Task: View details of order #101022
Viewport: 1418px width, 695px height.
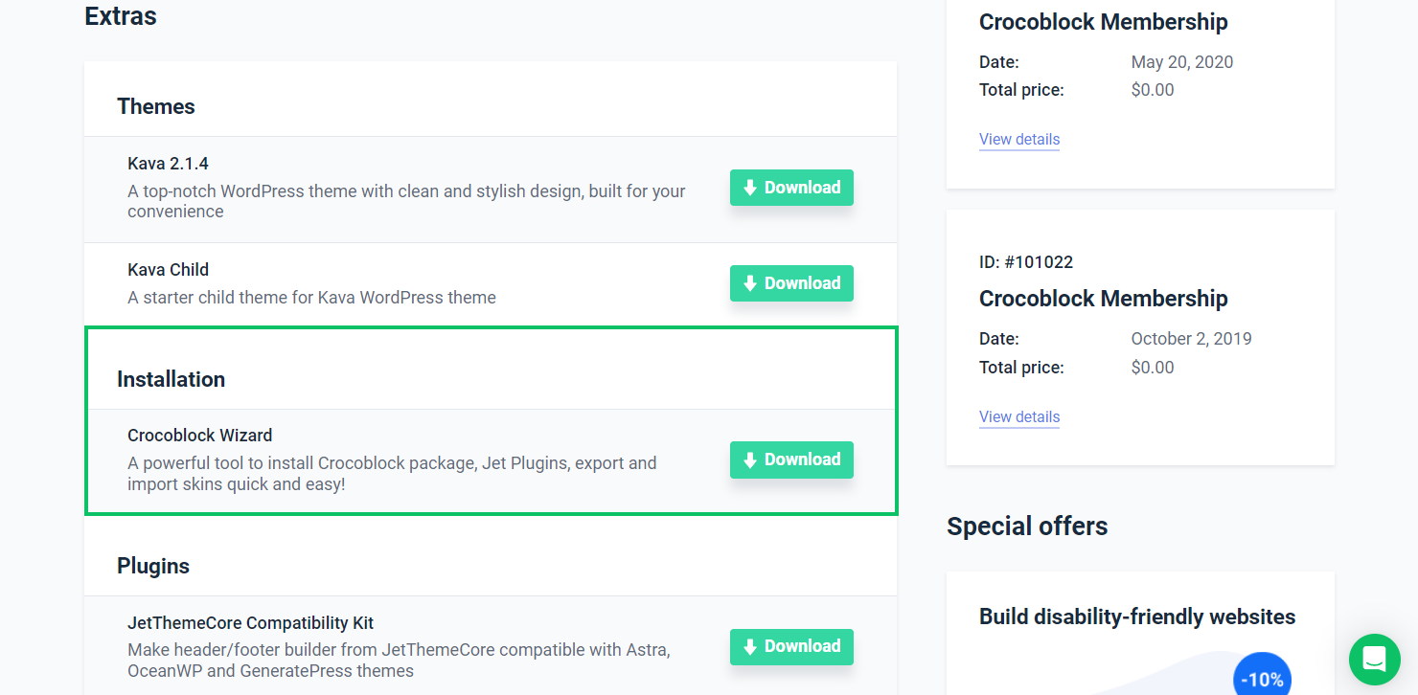Action: click(x=1019, y=417)
